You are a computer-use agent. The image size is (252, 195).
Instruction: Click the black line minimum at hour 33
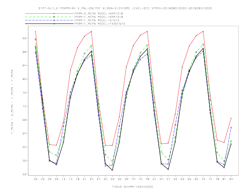pos(112,170)
